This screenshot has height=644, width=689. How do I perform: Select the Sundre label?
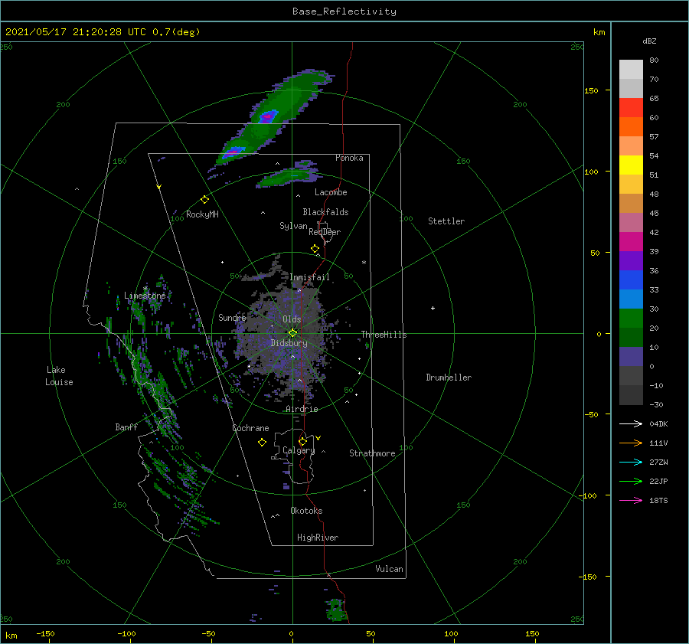click(x=232, y=317)
